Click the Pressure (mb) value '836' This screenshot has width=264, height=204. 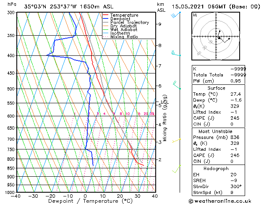tap(235, 137)
